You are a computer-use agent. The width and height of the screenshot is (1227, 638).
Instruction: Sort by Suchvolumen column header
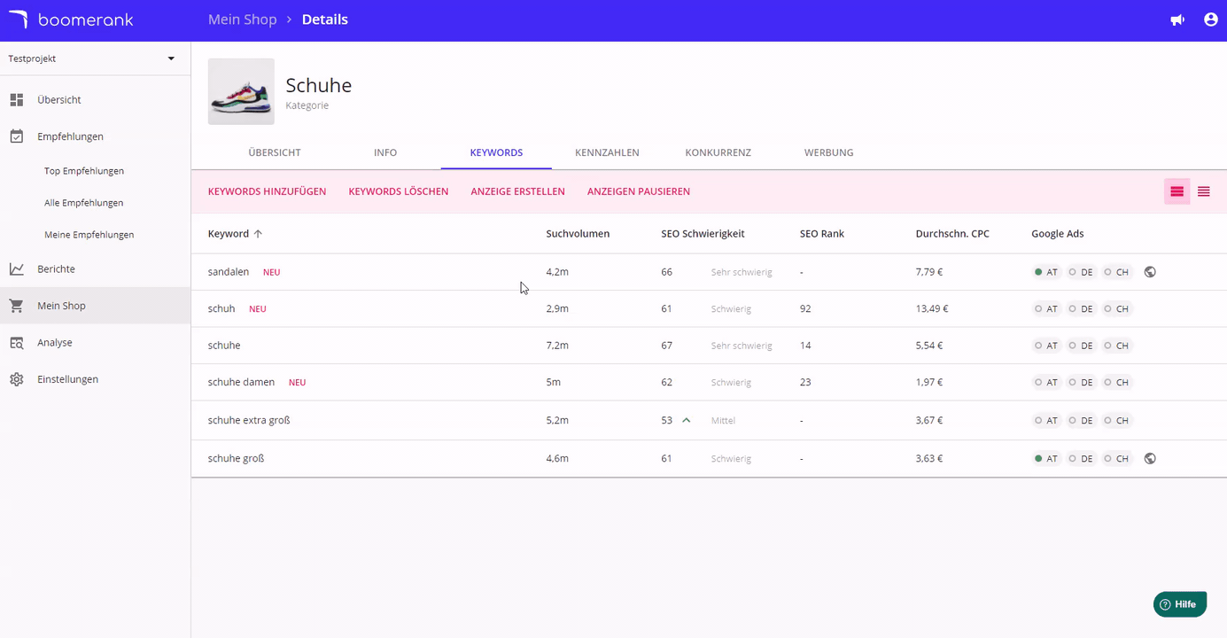[578, 234]
